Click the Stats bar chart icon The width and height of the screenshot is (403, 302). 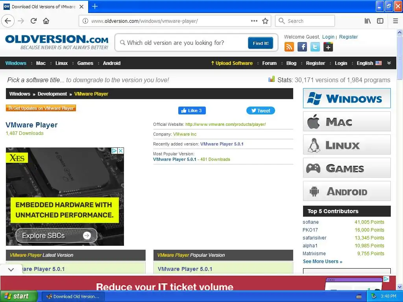point(272,79)
